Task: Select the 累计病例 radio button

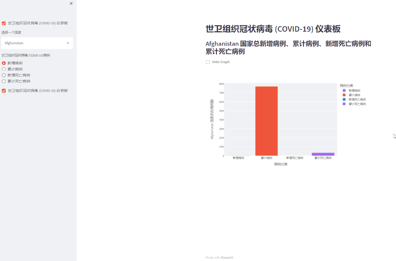Action: [x=4, y=69]
